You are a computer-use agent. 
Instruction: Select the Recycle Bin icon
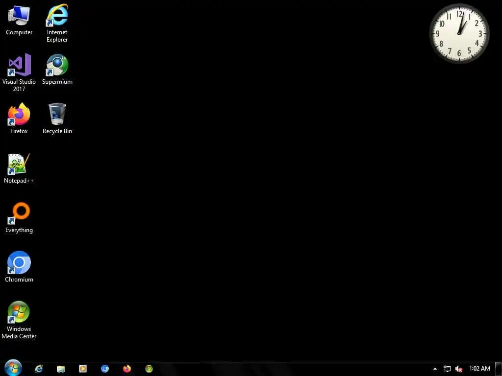pos(57,118)
